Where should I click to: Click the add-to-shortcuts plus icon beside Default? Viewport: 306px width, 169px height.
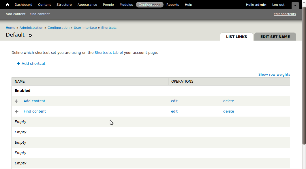[30, 35]
